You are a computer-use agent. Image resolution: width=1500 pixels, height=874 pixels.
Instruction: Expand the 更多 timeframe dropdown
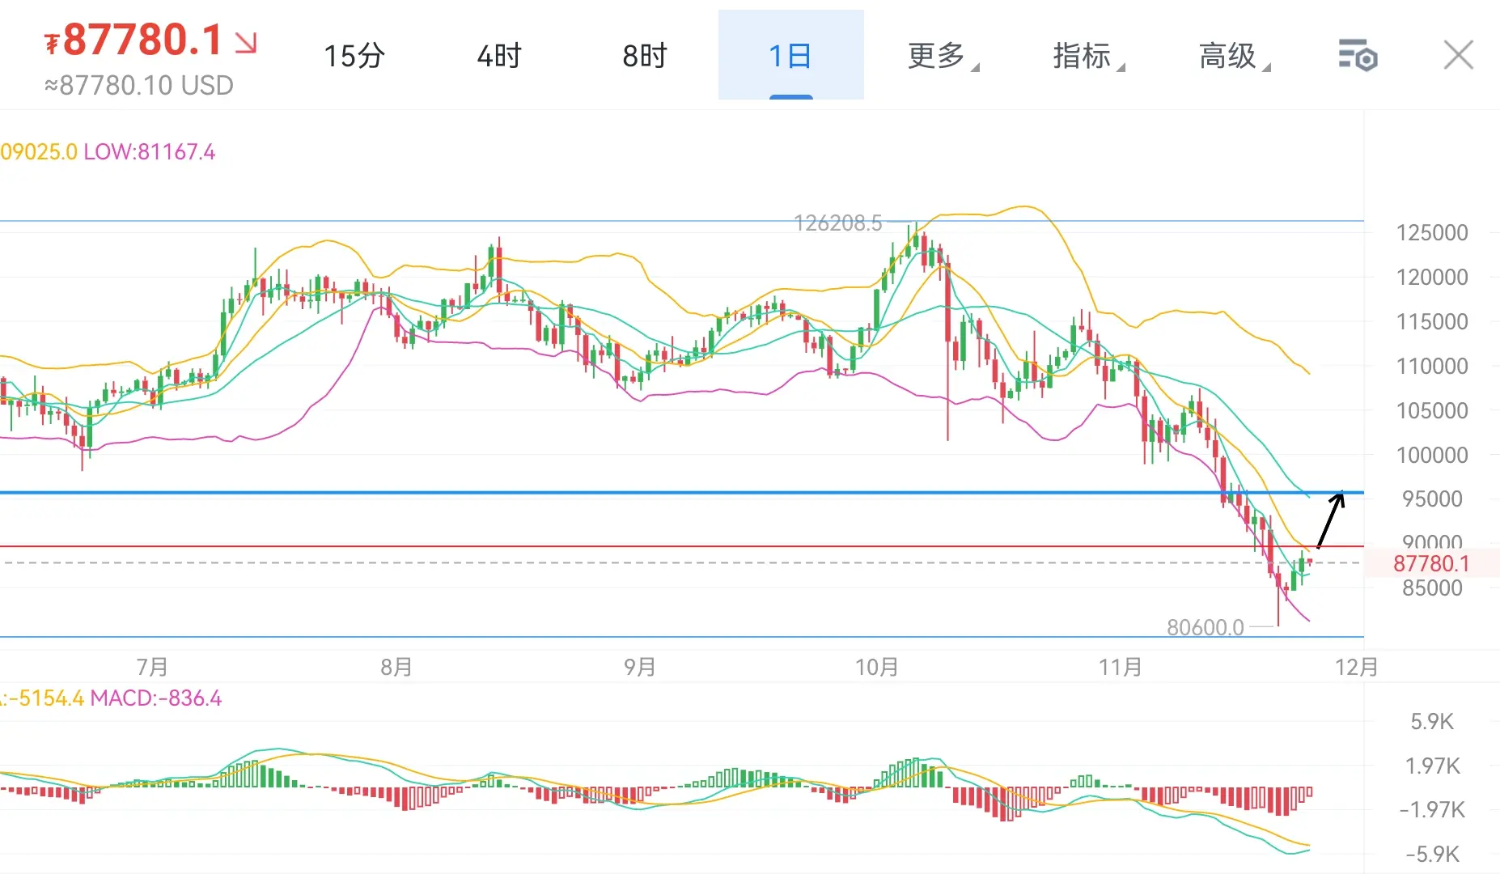click(x=943, y=56)
